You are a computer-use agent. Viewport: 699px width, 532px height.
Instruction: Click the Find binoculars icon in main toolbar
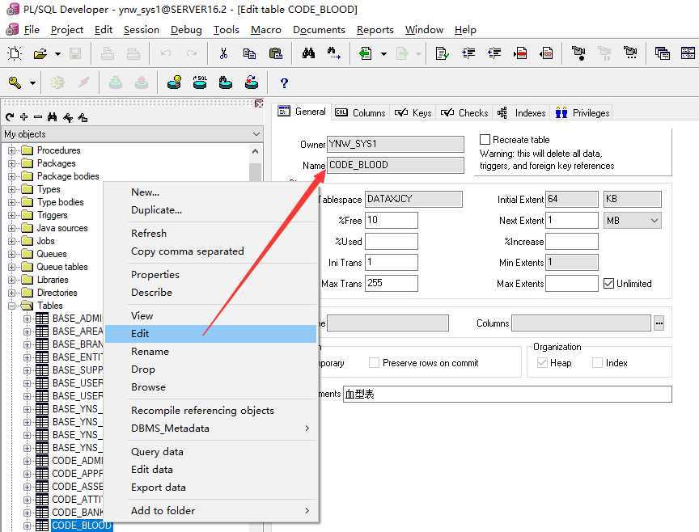coord(308,53)
